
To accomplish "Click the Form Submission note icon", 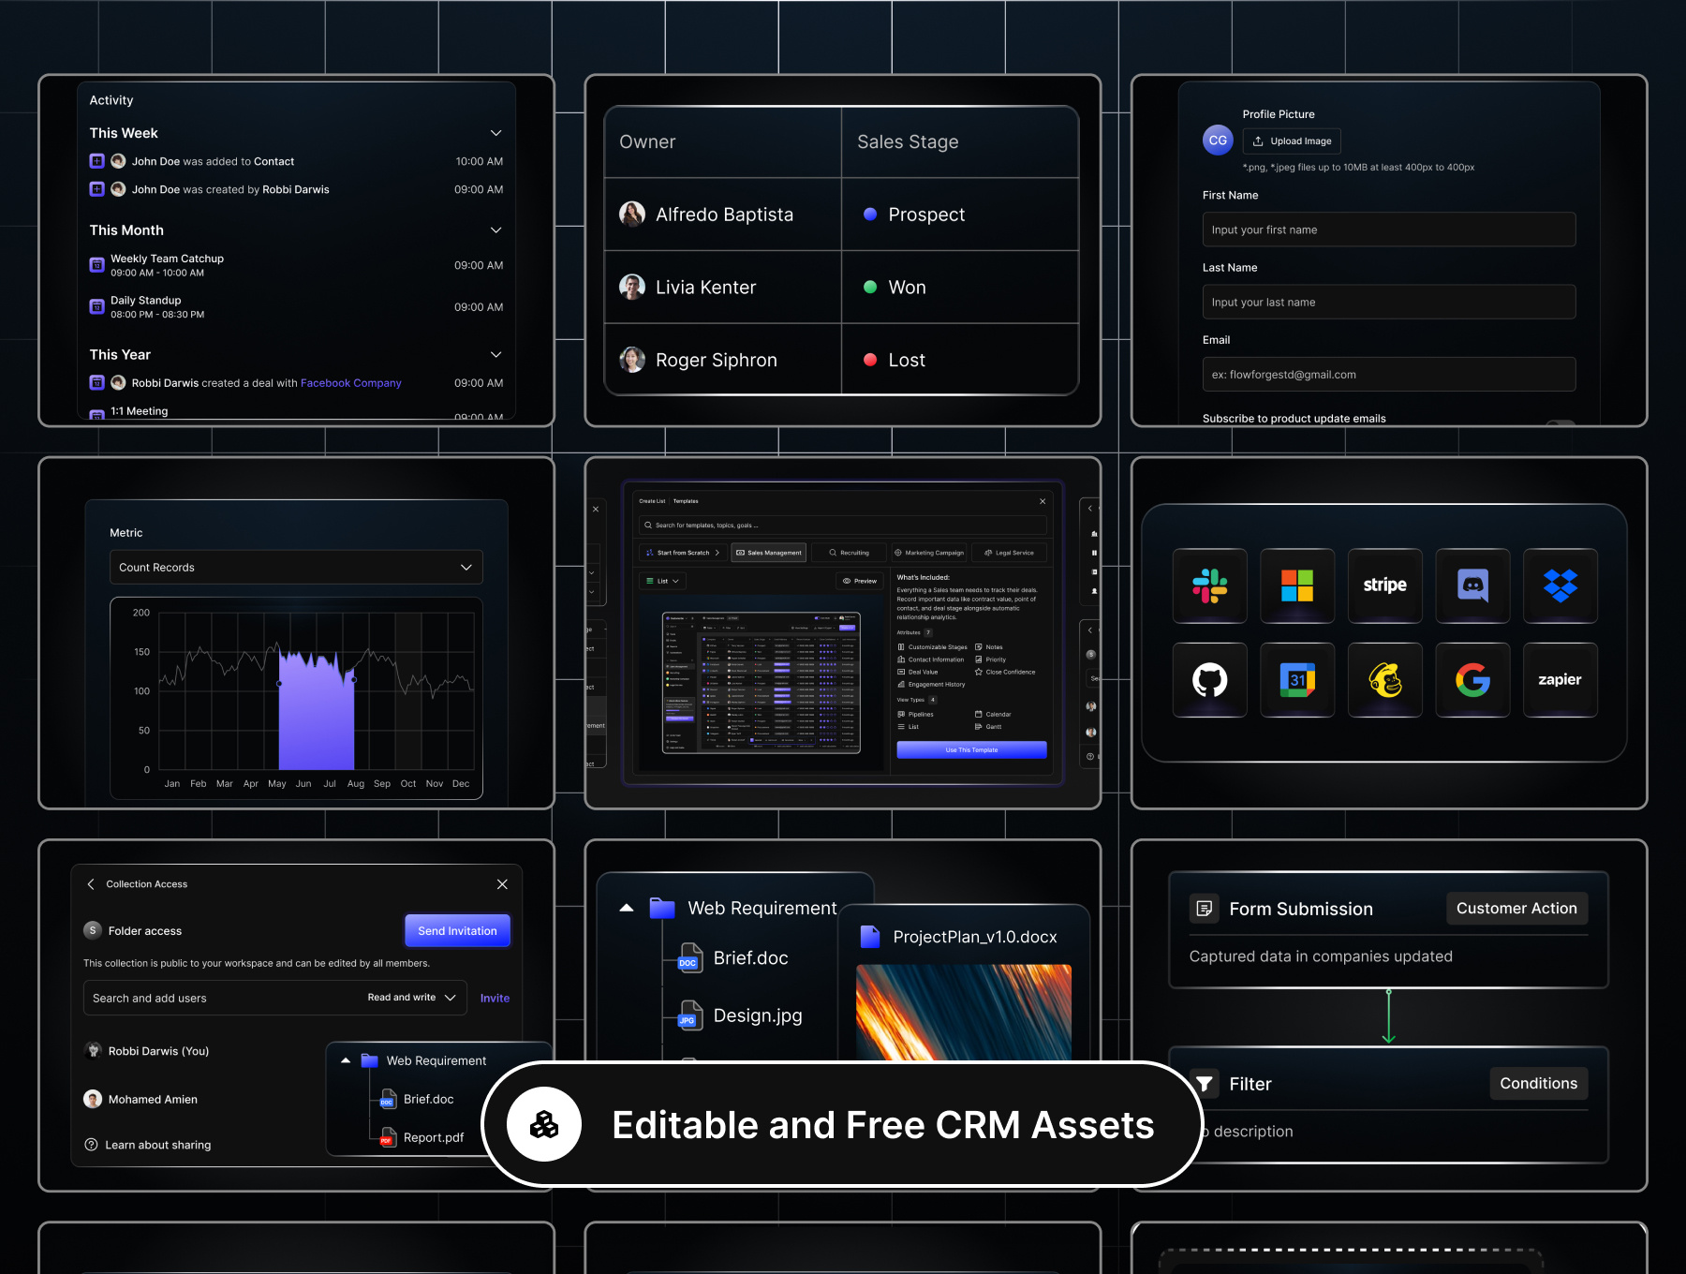I will click(1204, 908).
